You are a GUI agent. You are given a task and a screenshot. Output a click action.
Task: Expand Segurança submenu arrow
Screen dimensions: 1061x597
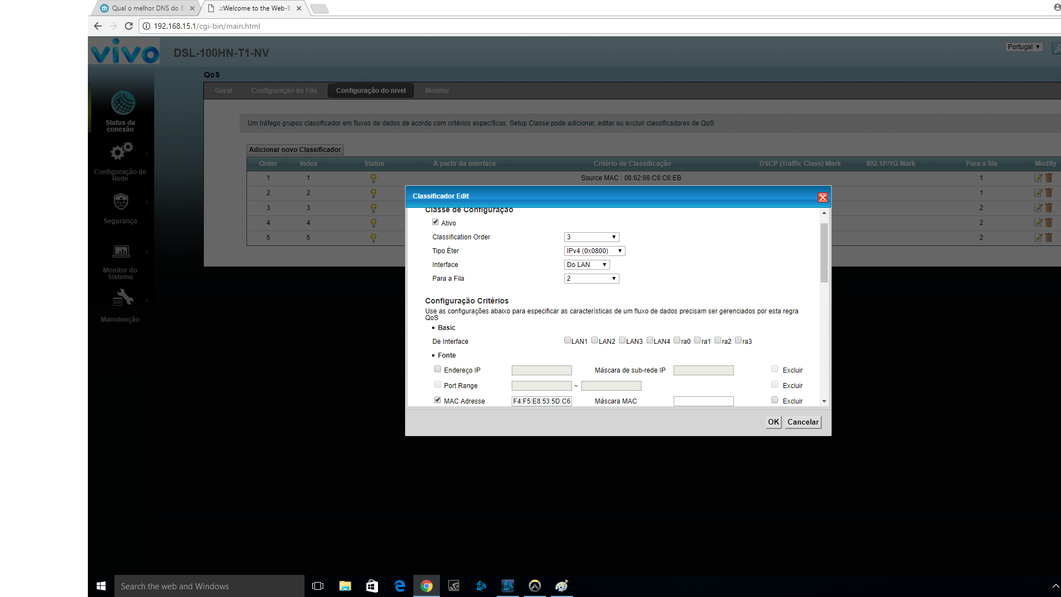tap(147, 203)
